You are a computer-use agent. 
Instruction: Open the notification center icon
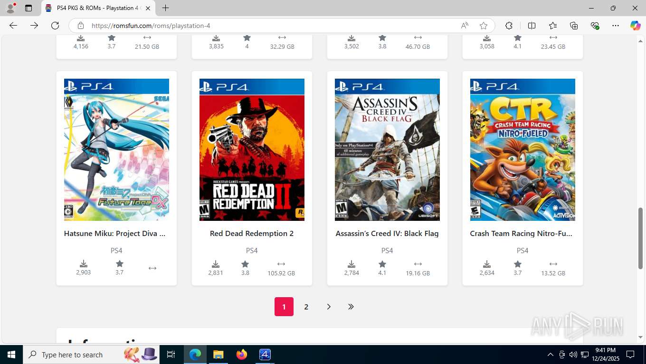click(630, 355)
